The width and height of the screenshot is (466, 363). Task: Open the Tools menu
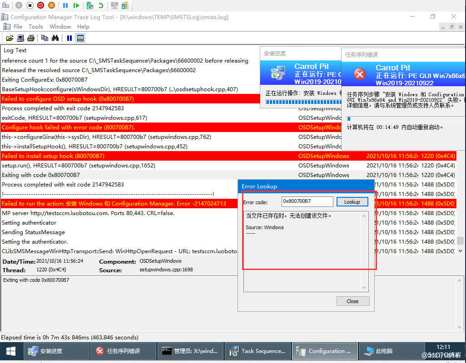pos(36,27)
